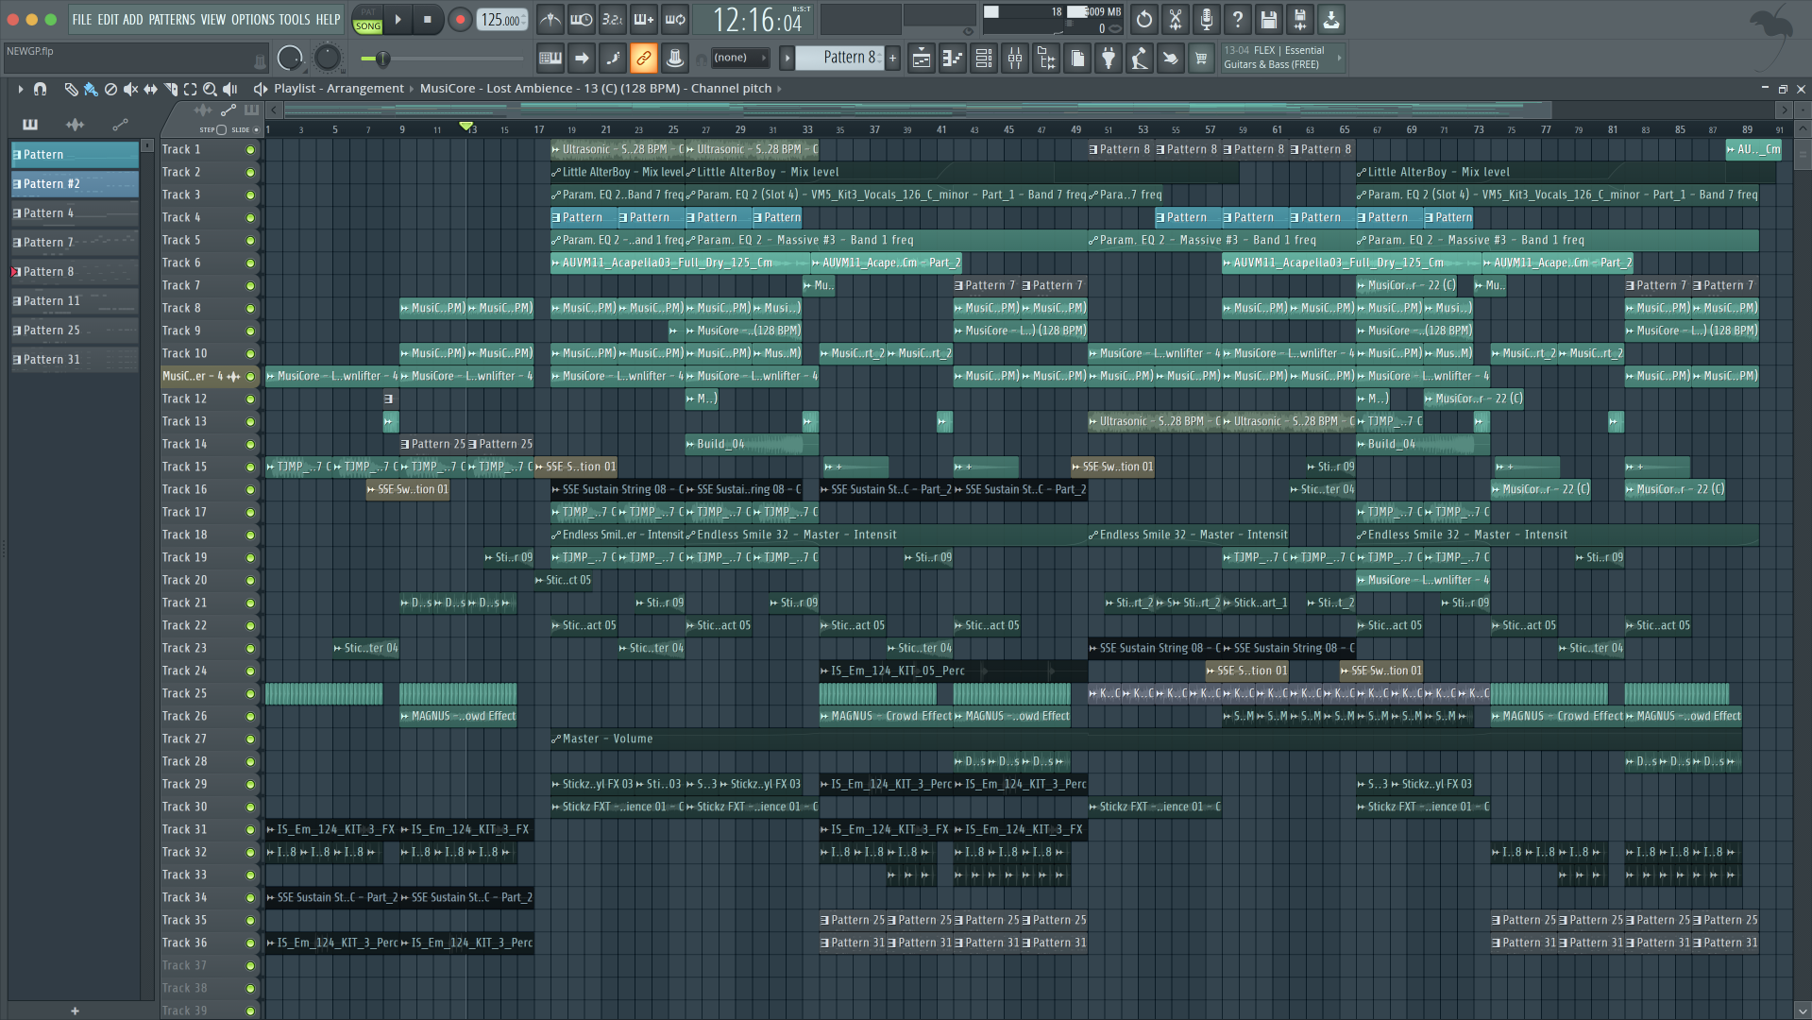Click the microphone one-click recording icon
This screenshot has width=1812, height=1020.
pos(1206,19)
